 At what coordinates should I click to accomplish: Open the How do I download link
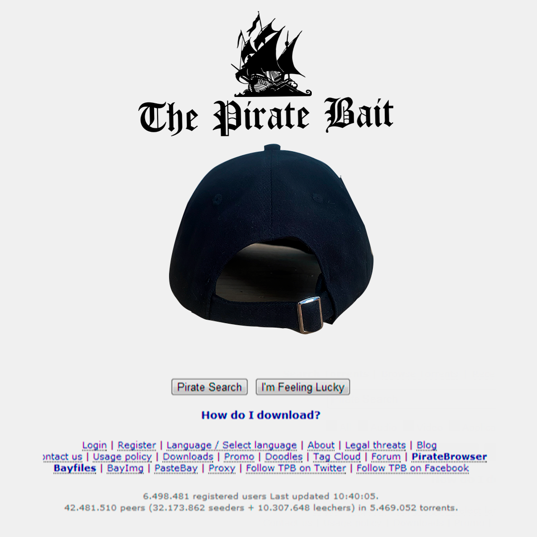click(261, 415)
